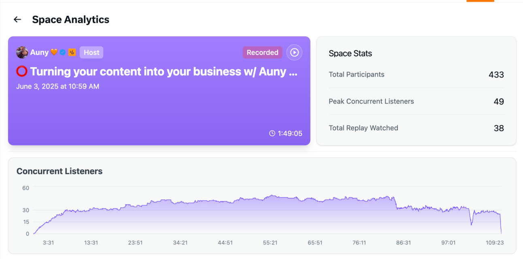The width and height of the screenshot is (523, 259).
Task: Click the Recorded status badge
Action: (262, 53)
